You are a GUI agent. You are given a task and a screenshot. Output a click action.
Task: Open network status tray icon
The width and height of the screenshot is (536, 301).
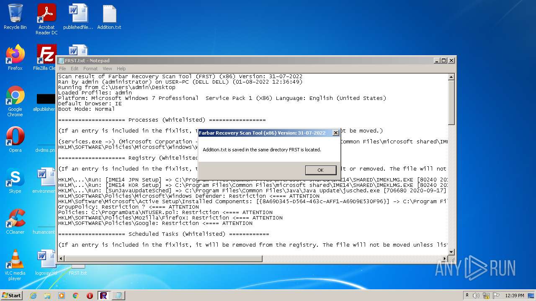pyautogui.click(x=486, y=296)
